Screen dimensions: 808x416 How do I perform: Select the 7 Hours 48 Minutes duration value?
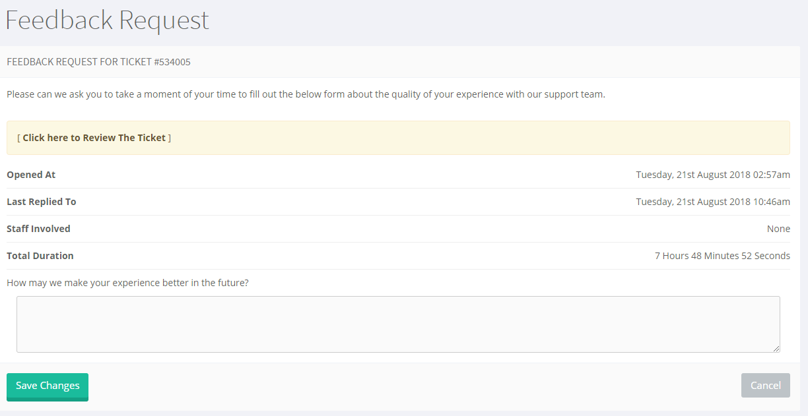(722, 256)
